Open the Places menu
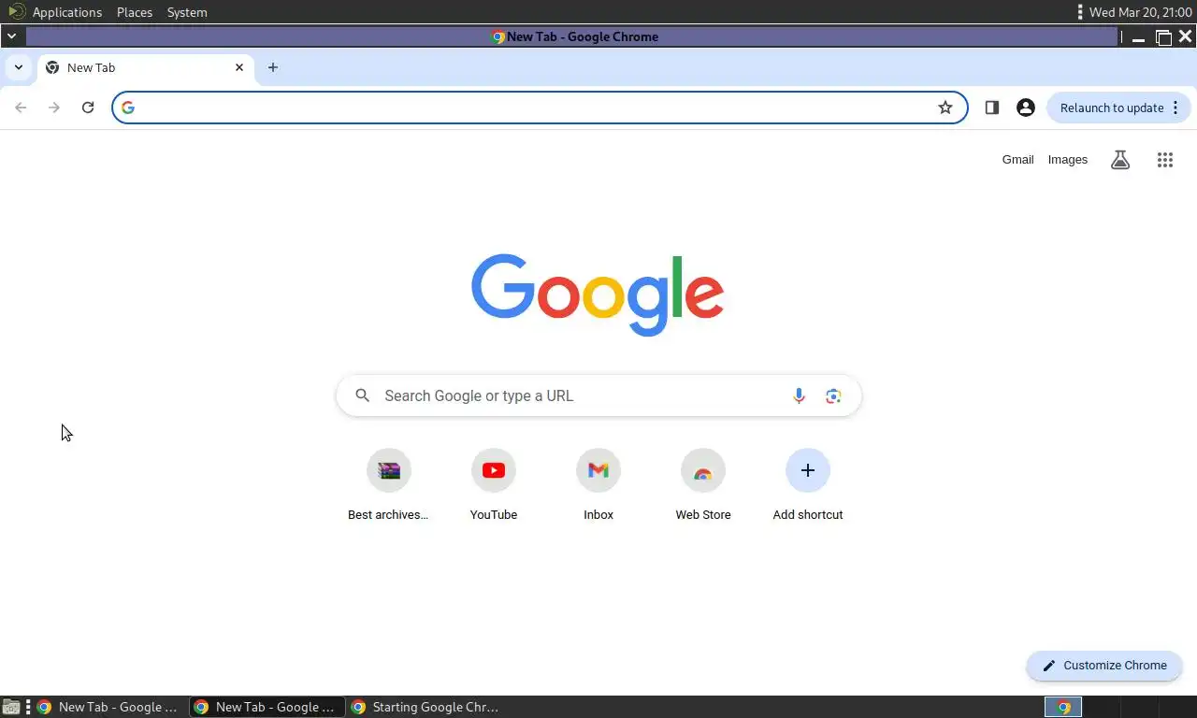Image resolution: width=1197 pixels, height=718 pixels. (135, 12)
